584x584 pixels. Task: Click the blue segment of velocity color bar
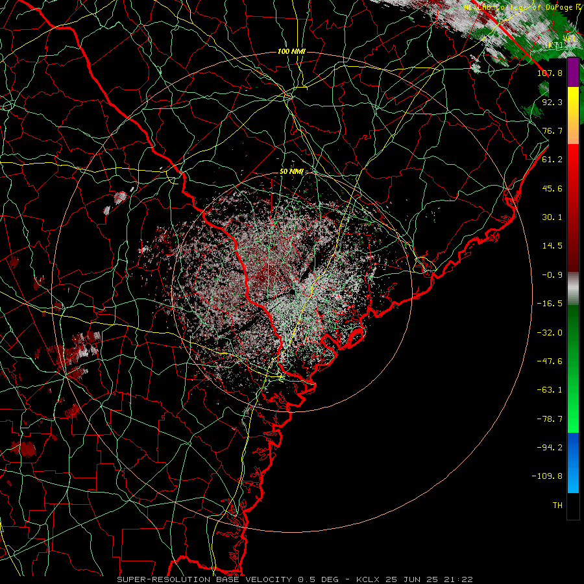tap(573, 463)
